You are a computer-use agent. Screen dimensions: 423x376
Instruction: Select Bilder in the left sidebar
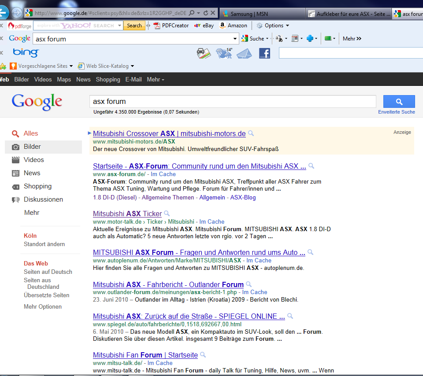32,147
